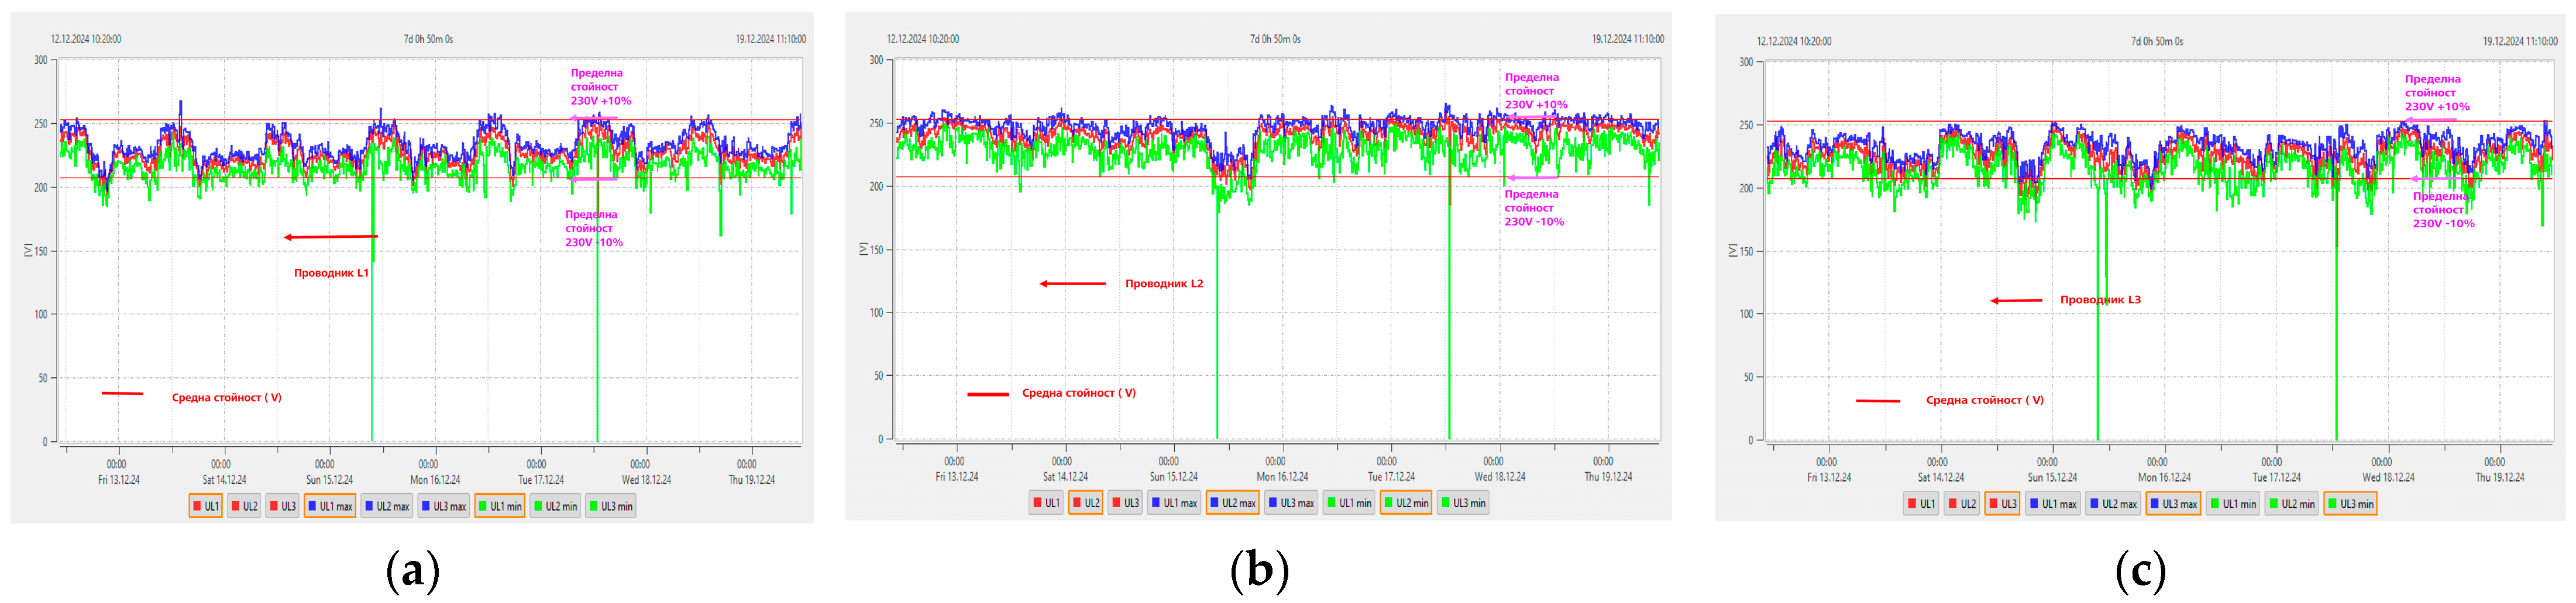The height and width of the screenshot is (603, 2576).
Task: Click 'Mon 16.12.24' axis label in chart (a)
Action: pyautogui.click(x=435, y=480)
